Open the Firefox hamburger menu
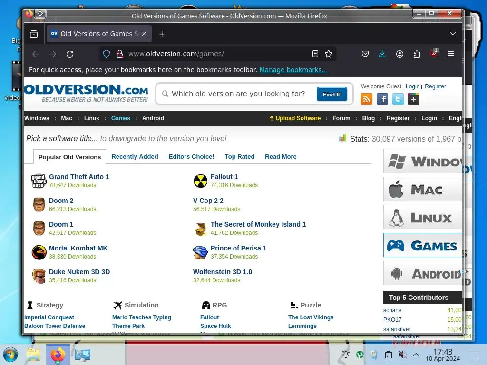 pos(451,54)
